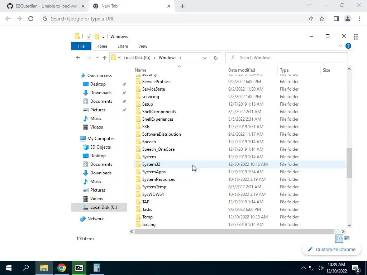Viewport: 367px width, 275px height.
Task: Click the taskbar clock and date
Action: point(336,268)
